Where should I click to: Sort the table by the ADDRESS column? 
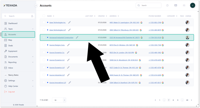[114, 16]
